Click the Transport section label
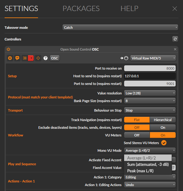The height and width of the screenshot is (191, 183). coord(15,110)
